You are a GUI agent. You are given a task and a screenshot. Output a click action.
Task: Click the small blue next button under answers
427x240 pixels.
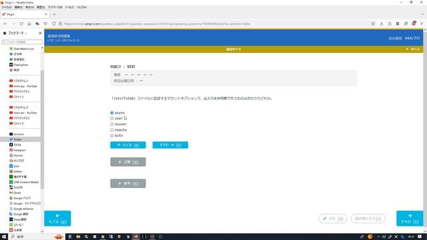click(170, 145)
